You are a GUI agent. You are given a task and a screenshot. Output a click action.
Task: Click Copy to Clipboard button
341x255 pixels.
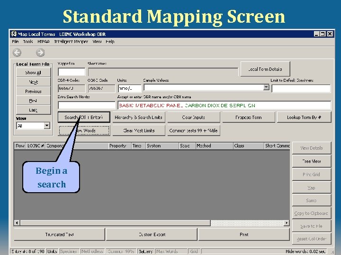[x=312, y=213]
